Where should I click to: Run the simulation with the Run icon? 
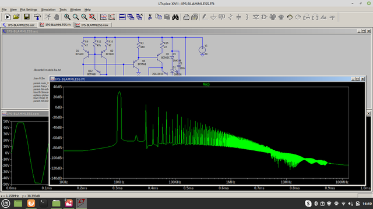(7, 17)
